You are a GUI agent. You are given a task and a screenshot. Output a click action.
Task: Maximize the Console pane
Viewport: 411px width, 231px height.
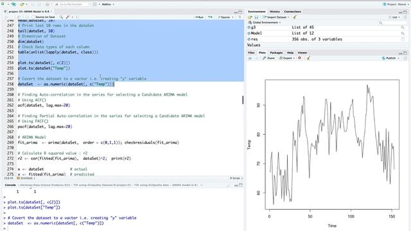(241, 185)
